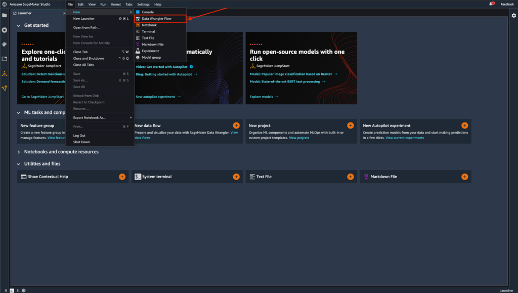This screenshot has height=293, width=518.
Task: Choose Shut Down in File menu
Action: [x=100, y=142]
